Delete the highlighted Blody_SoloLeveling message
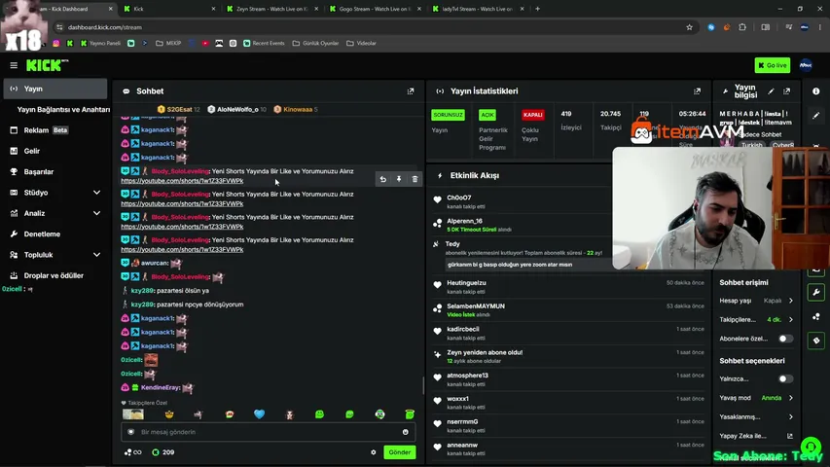830x467 pixels. [x=415, y=179]
